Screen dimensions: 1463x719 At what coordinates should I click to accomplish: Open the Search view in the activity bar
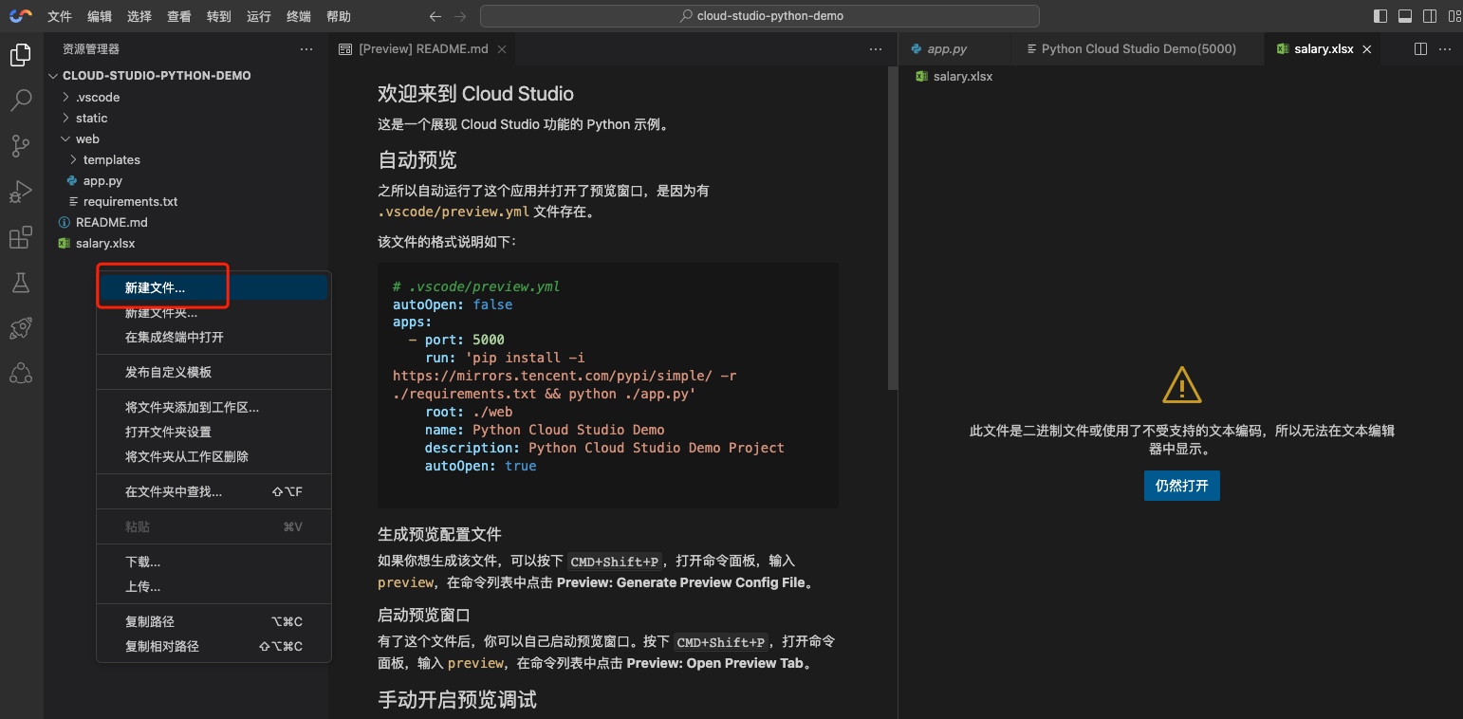coord(20,99)
